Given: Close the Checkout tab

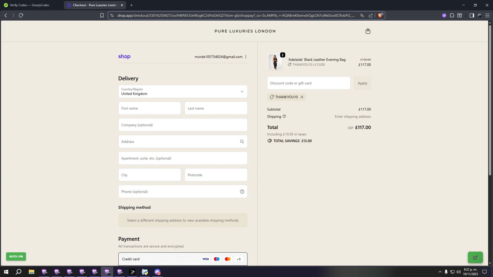Looking at the screenshot, I should [122, 5].
